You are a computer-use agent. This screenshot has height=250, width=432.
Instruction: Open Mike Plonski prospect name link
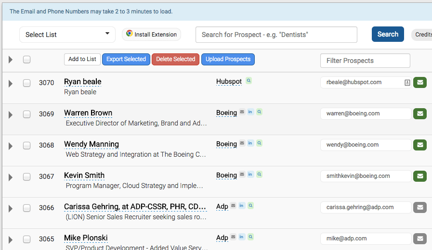click(x=86, y=238)
